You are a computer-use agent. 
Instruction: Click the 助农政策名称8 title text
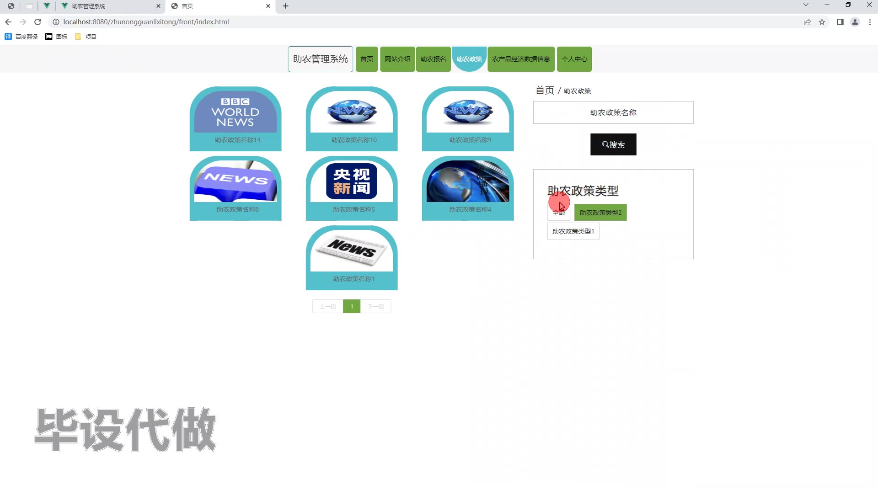click(x=237, y=209)
